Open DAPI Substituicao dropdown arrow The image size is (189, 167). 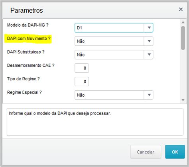pyautogui.click(x=149, y=54)
